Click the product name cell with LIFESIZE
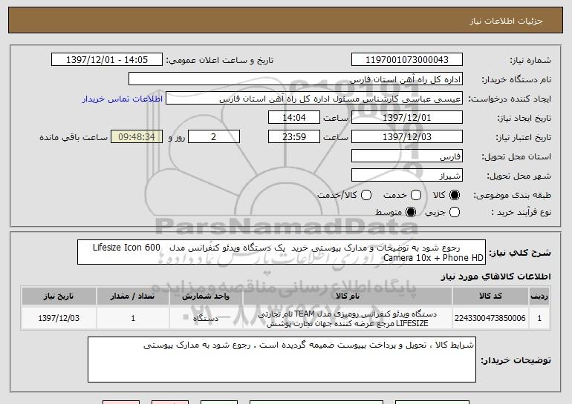Screen dimensions: 572x404 coord(348,319)
